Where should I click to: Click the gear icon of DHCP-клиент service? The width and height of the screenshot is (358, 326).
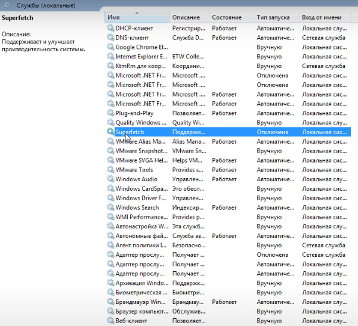pos(110,28)
